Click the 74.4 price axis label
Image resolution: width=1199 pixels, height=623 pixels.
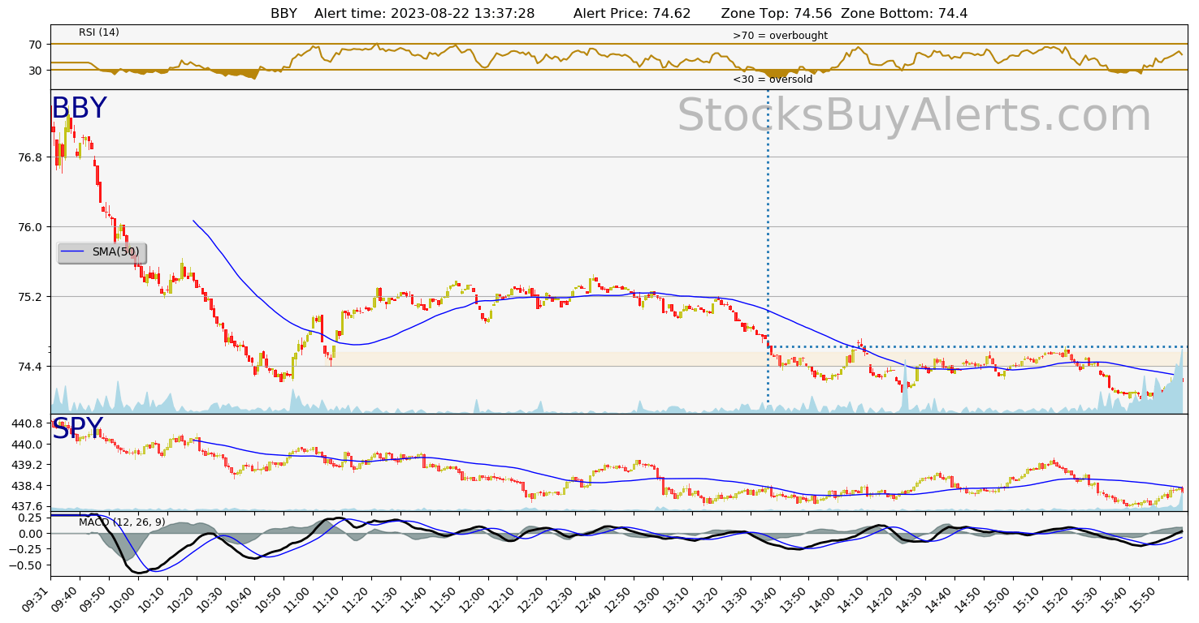(28, 367)
